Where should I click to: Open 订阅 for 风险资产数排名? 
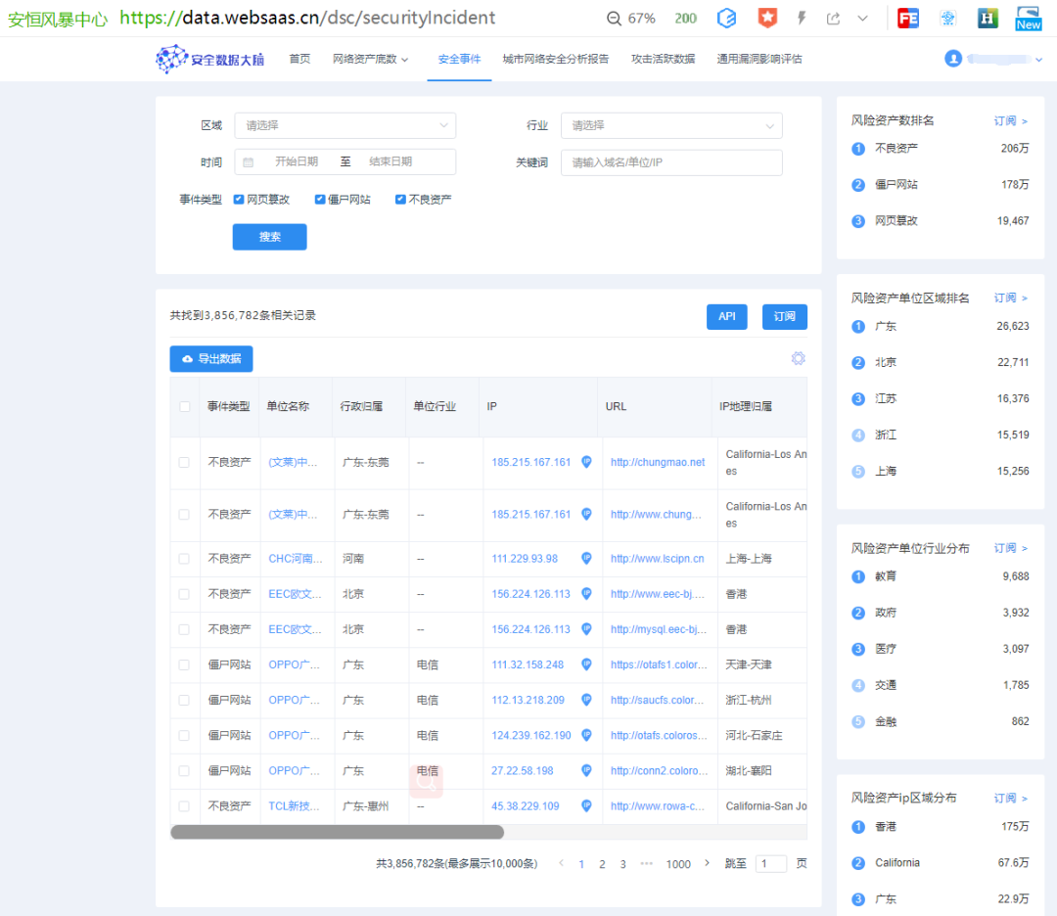coord(1010,120)
